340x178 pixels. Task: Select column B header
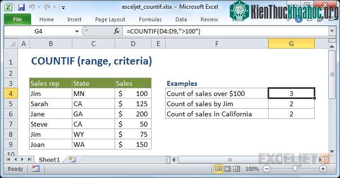[51, 44]
